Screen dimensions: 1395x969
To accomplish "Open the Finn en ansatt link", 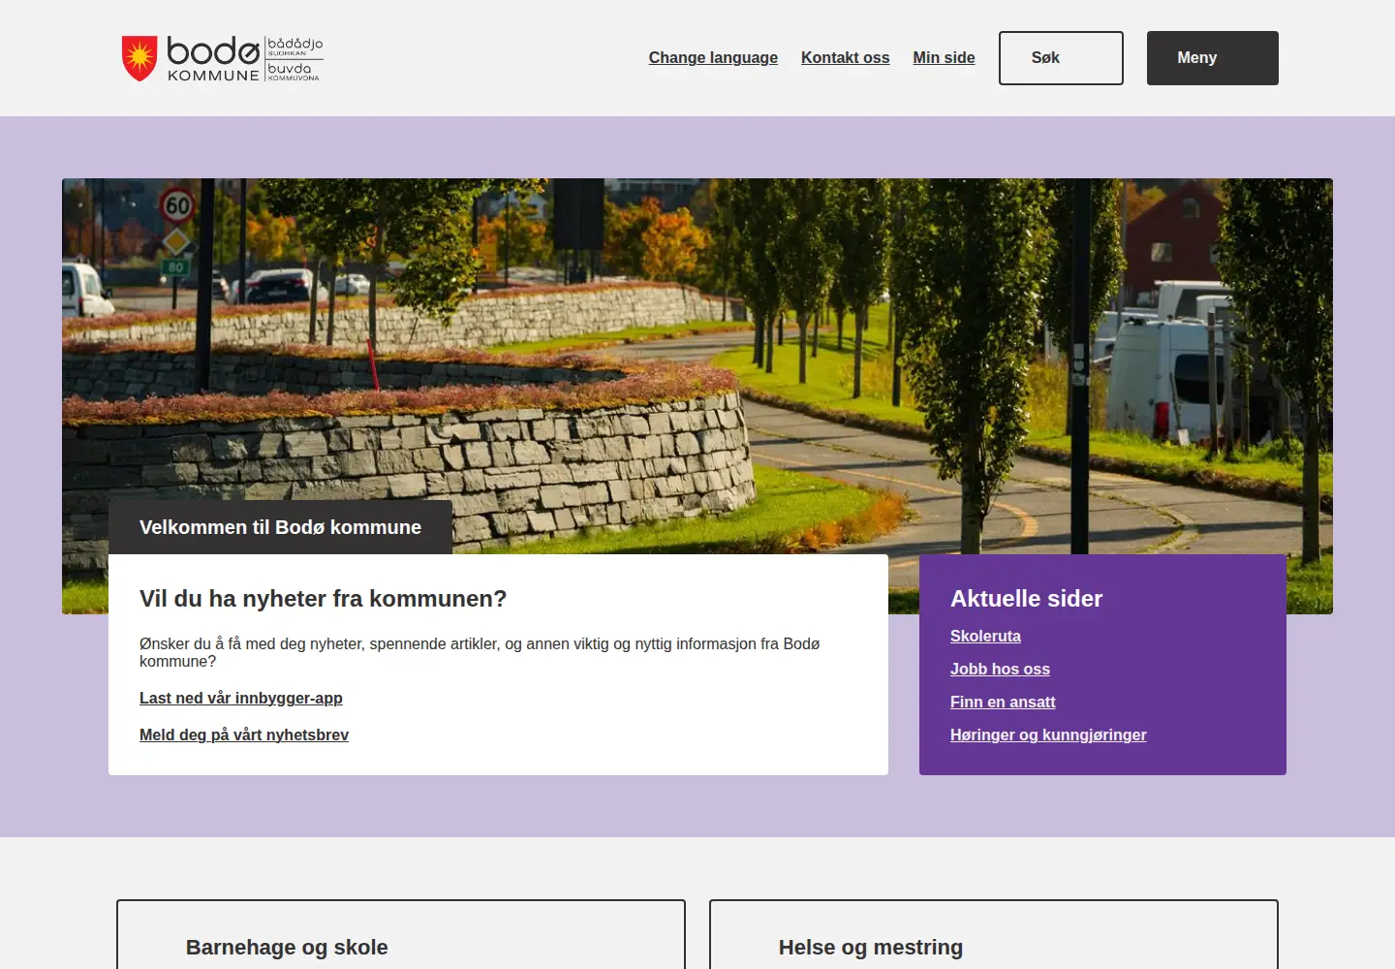I will tap(1003, 702).
